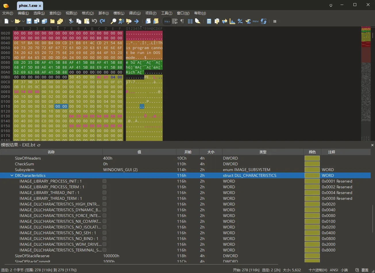
Task: Click the color swatch for SizeOfStackReserve row
Action: (312, 256)
